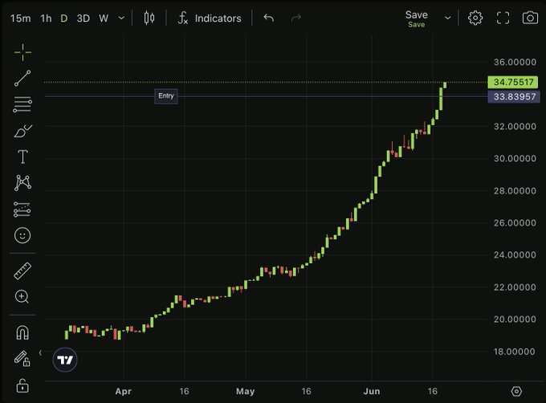Select the D daily timeframe
Image resolution: width=546 pixels, height=403 pixels.
click(x=64, y=18)
